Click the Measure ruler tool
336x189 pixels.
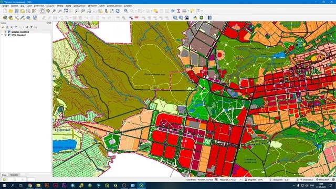pos(184,11)
